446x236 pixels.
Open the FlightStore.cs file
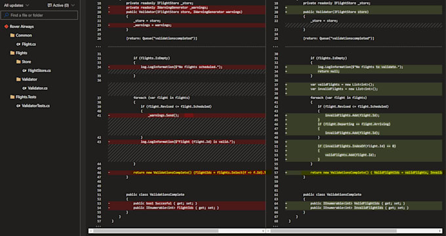[x=39, y=71]
